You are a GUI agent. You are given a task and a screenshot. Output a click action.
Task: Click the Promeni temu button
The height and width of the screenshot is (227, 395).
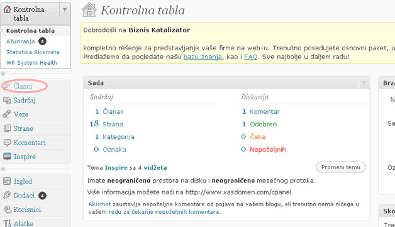pyautogui.click(x=340, y=167)
